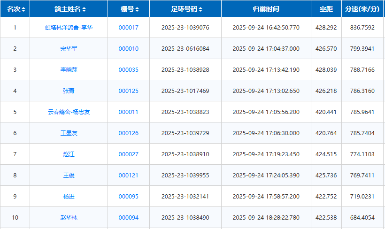Viewport: 385px width, 229px height.
Task: Click the sort arrows beside 名次
Action: point(23,9)
